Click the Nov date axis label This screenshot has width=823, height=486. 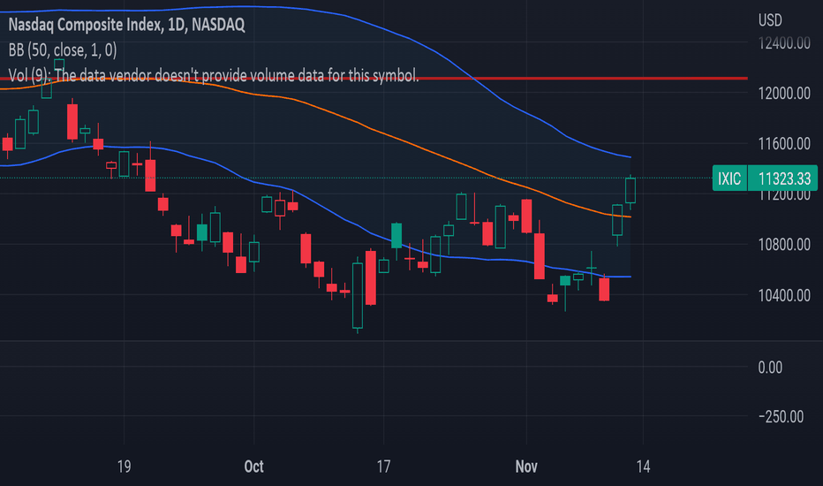click(526, 467)
